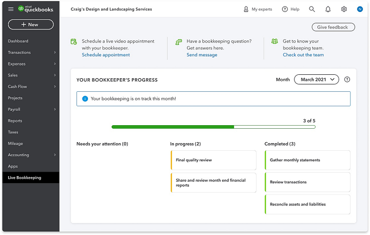Click the hamburger menu icon
The width and height of the screenshot is (370, 235).
[x=11, y=9]
